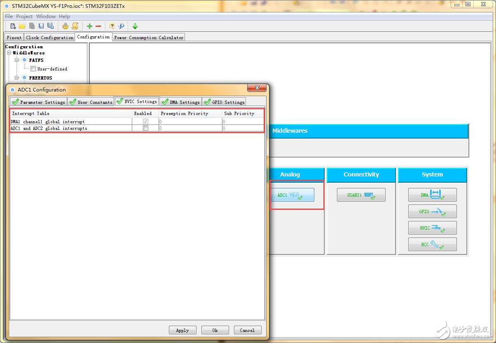The image size is (496, 343).
Task: Select the DMA1 channel1 global interrupt row
Action: point(137,122)
